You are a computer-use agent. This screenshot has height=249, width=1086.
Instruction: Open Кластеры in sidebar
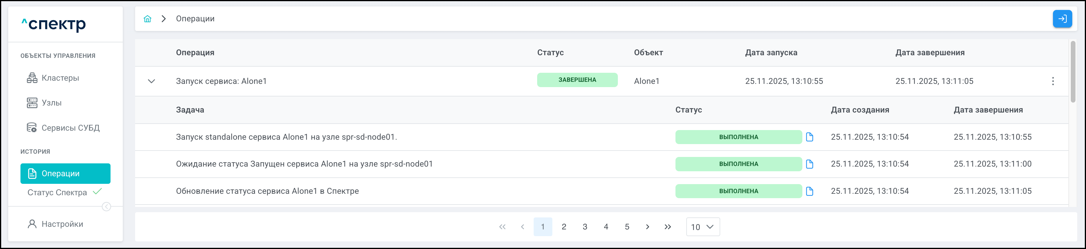click(x=60, y=78)
